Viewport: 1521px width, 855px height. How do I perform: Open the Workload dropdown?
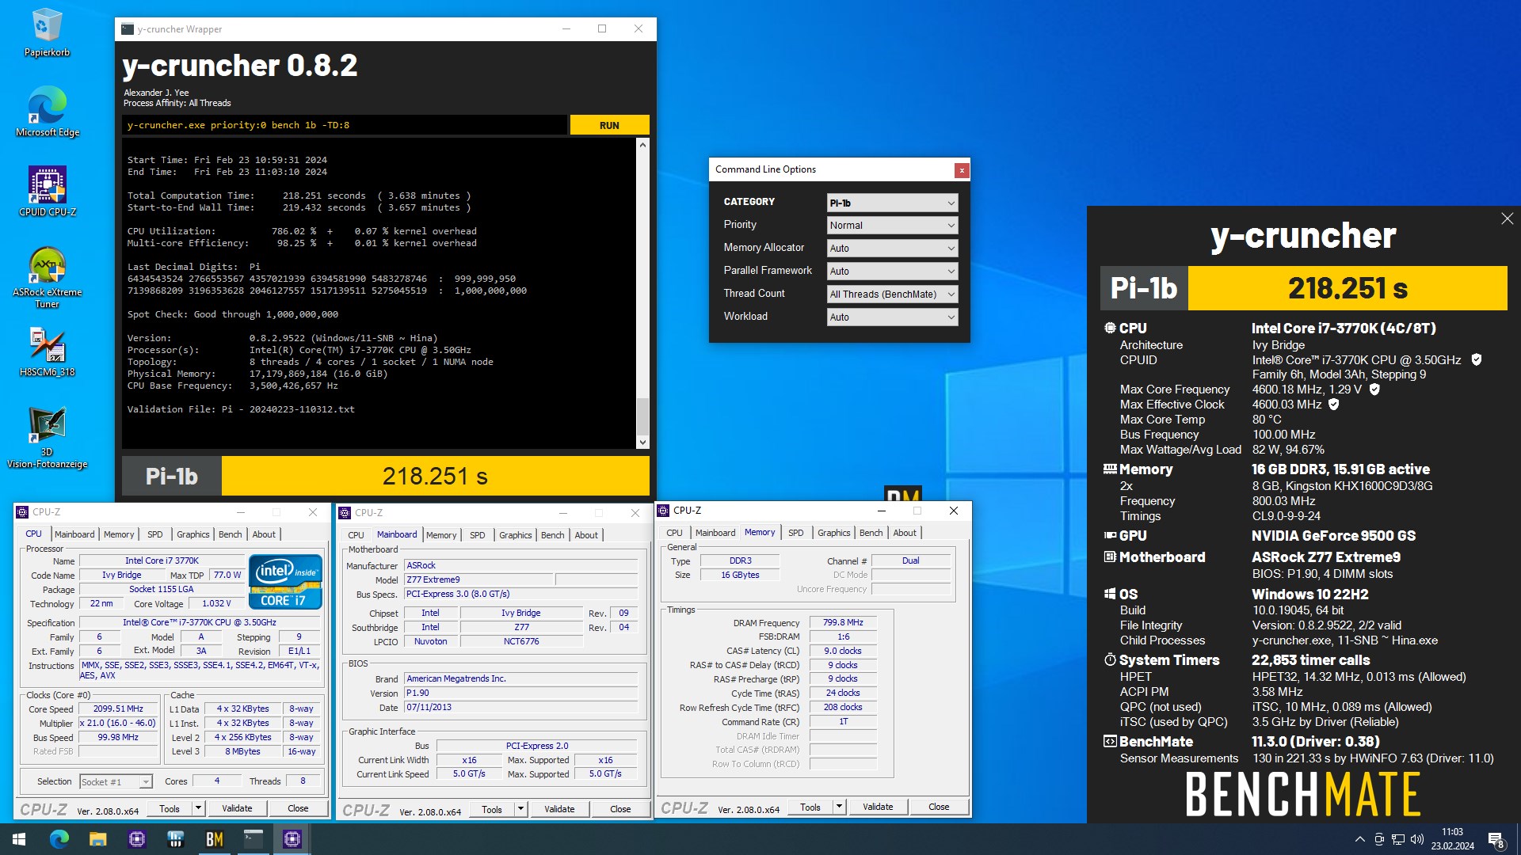point(892,317)
